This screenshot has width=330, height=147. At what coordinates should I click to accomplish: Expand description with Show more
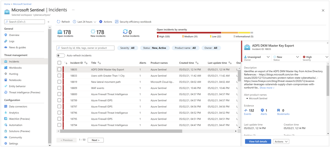pos(267,88)
